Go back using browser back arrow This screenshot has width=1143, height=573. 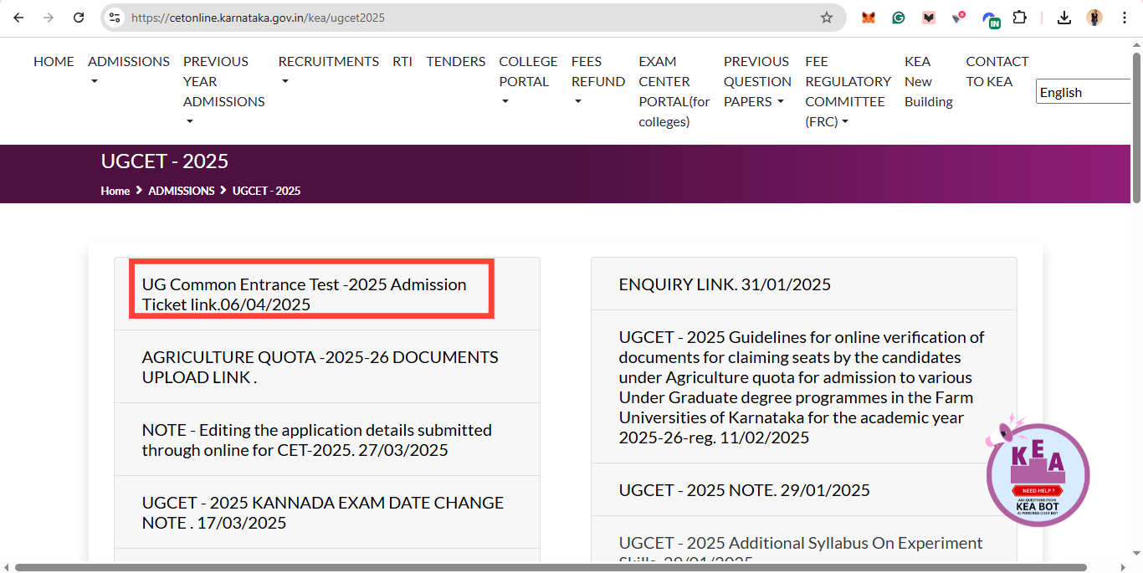(18, 18)
